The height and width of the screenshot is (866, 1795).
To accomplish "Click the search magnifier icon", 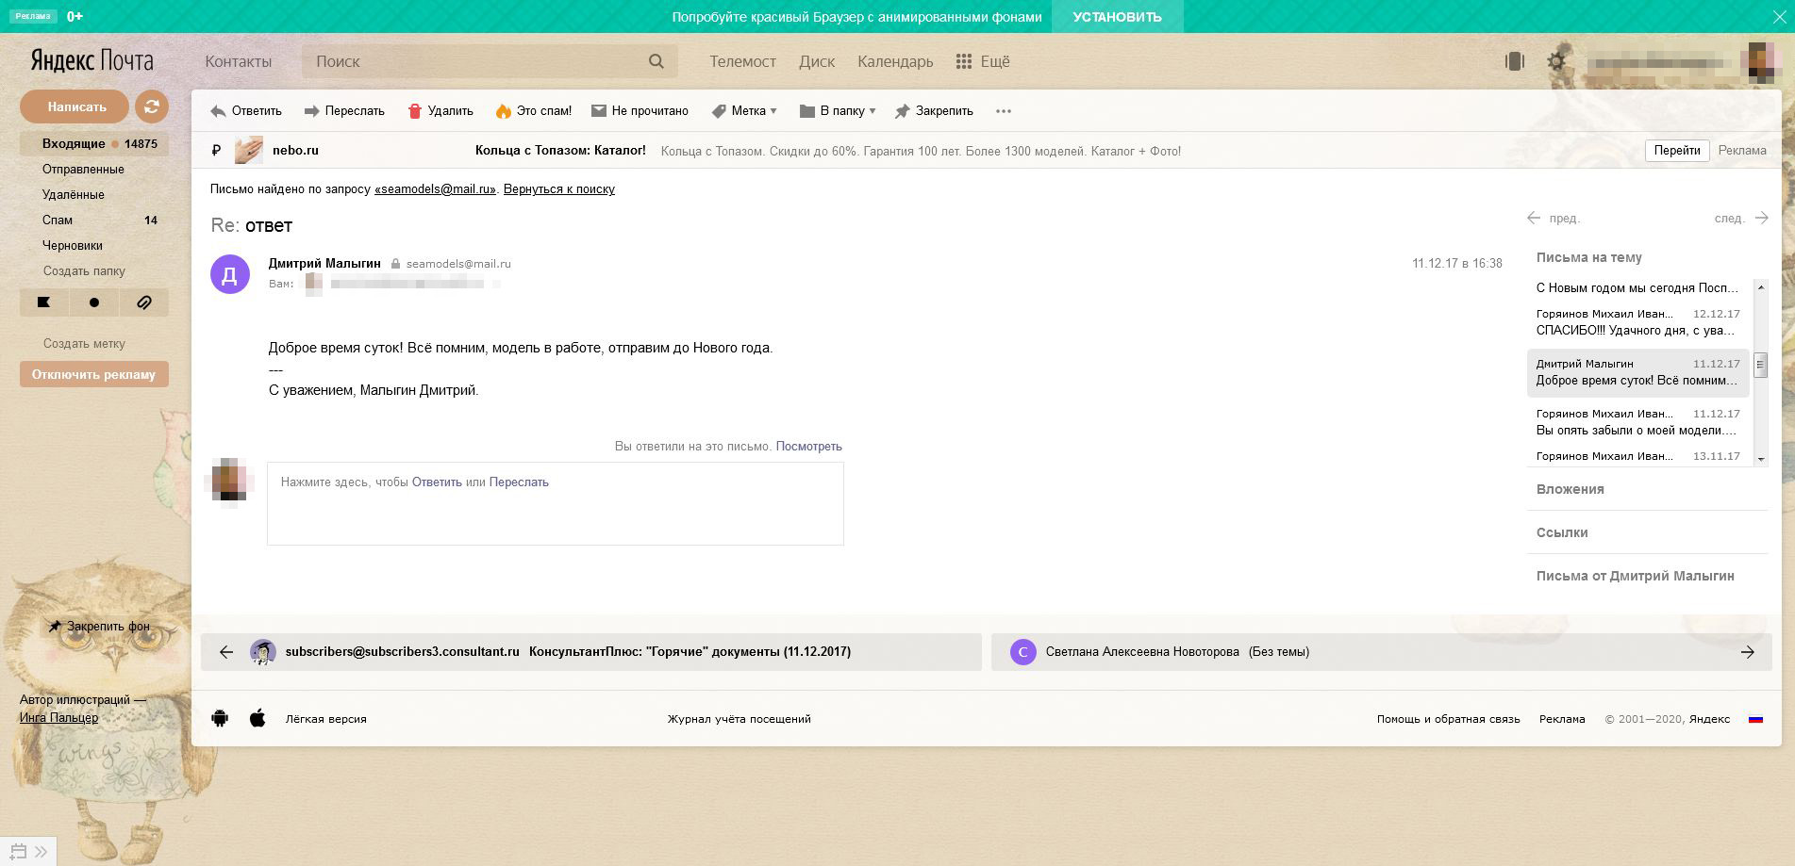I will (x=657, y=61).
